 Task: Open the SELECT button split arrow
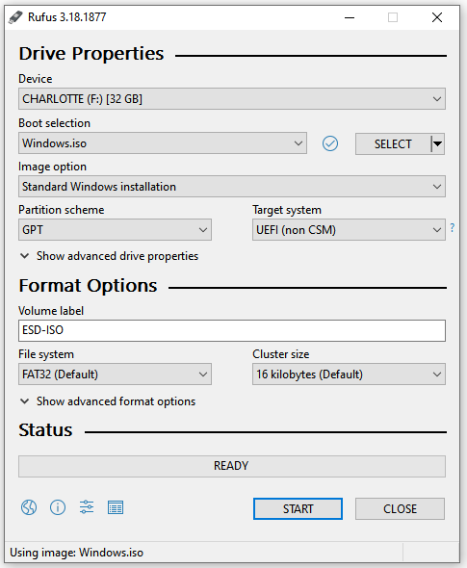[x=438, y=144]
